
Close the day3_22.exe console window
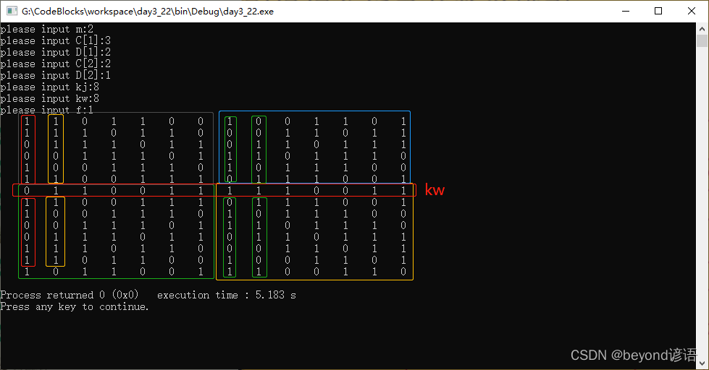(x=692, y=11)
